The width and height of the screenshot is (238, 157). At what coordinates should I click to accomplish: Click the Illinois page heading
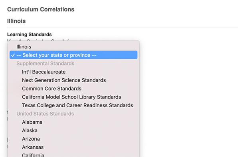click(x=16, y=21)
